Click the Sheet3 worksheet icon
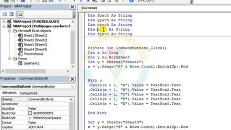The height and width of the screenshot is (130, 231). [20, 45]
